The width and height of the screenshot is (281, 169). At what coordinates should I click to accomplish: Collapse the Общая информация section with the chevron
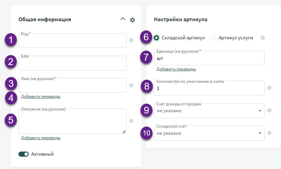pos(123,19)
